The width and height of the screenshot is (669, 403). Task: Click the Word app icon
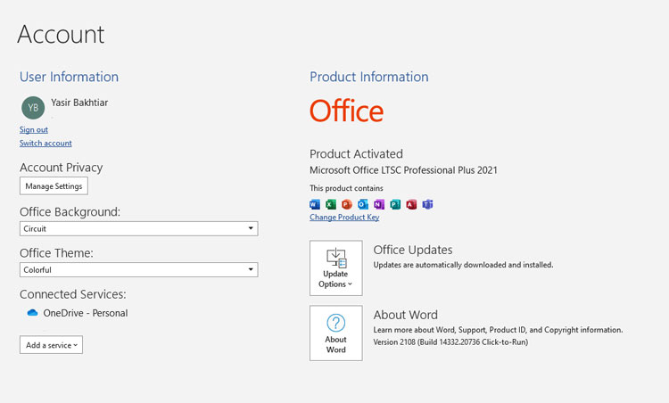[315, 204]
